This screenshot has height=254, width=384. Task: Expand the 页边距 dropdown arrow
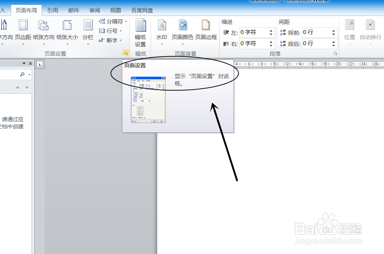[23, 45]
